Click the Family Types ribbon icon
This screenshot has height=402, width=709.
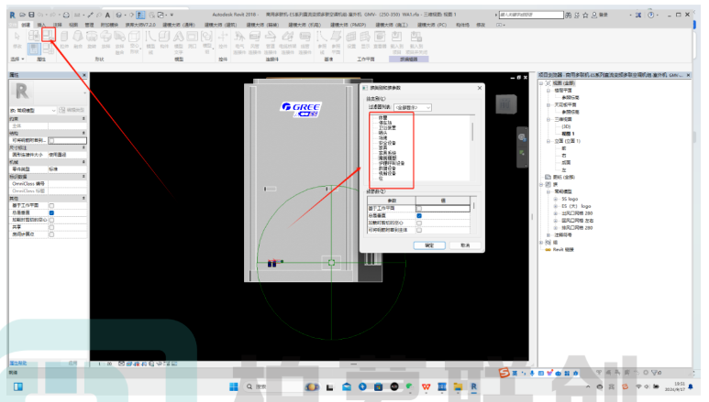click(49, 49)
